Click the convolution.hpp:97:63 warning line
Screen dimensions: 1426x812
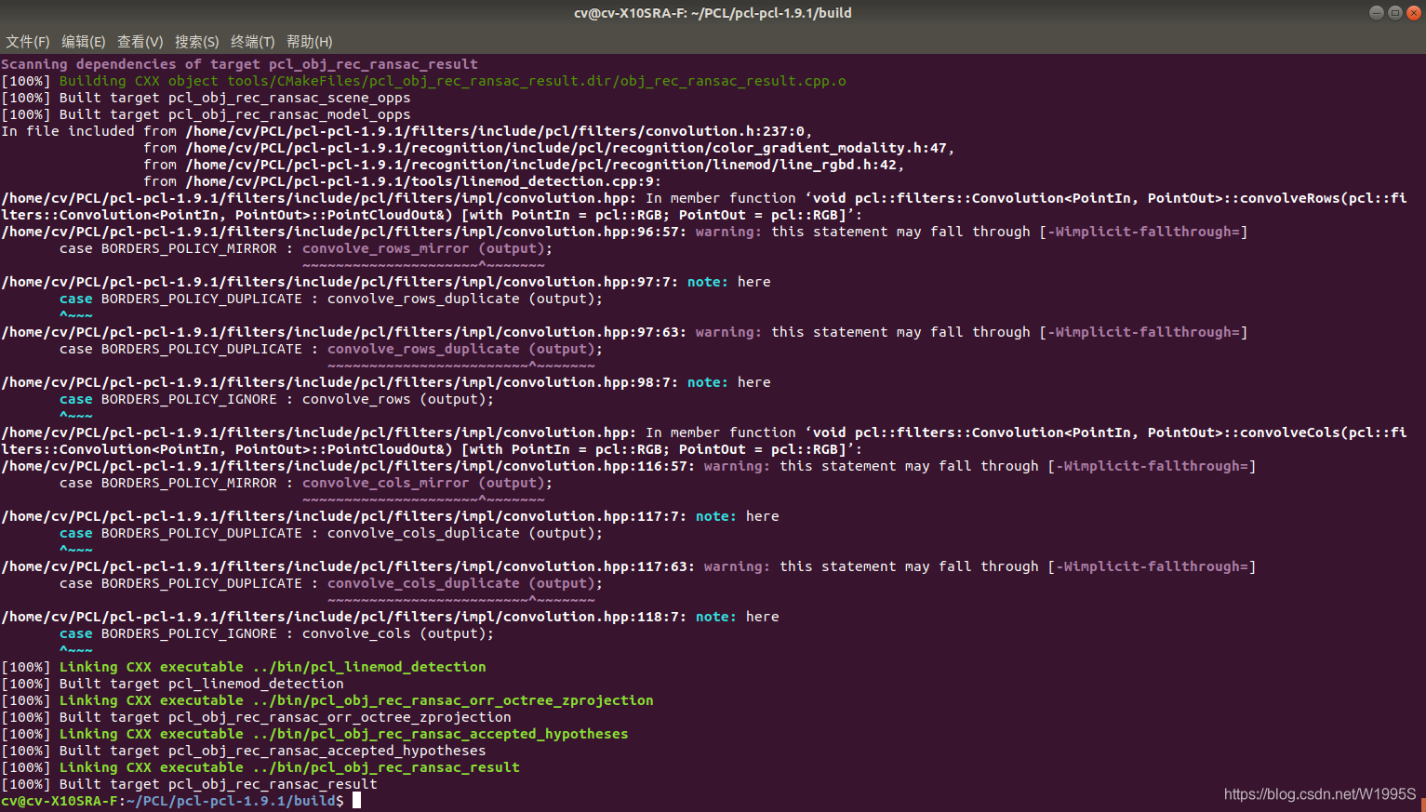[x=624, y=332]
